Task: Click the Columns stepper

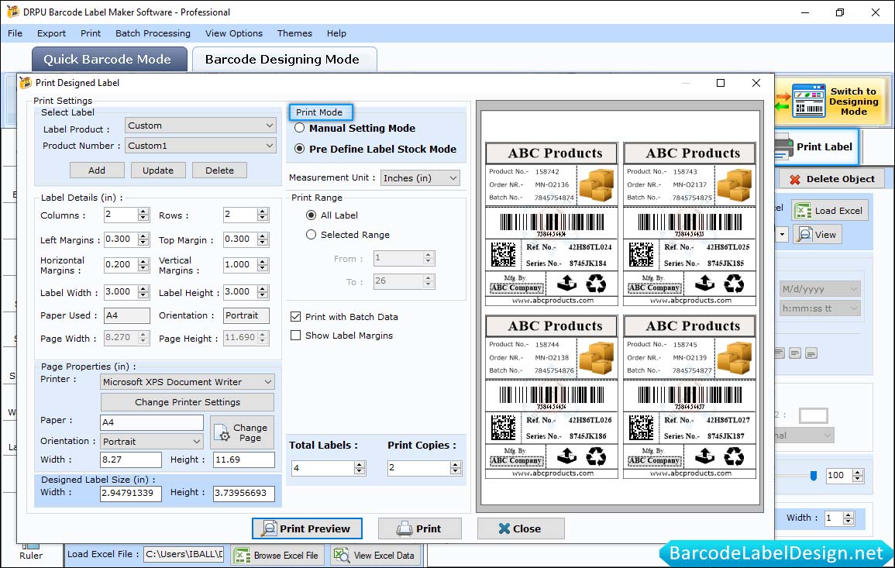Action: [x=143, y=215]
